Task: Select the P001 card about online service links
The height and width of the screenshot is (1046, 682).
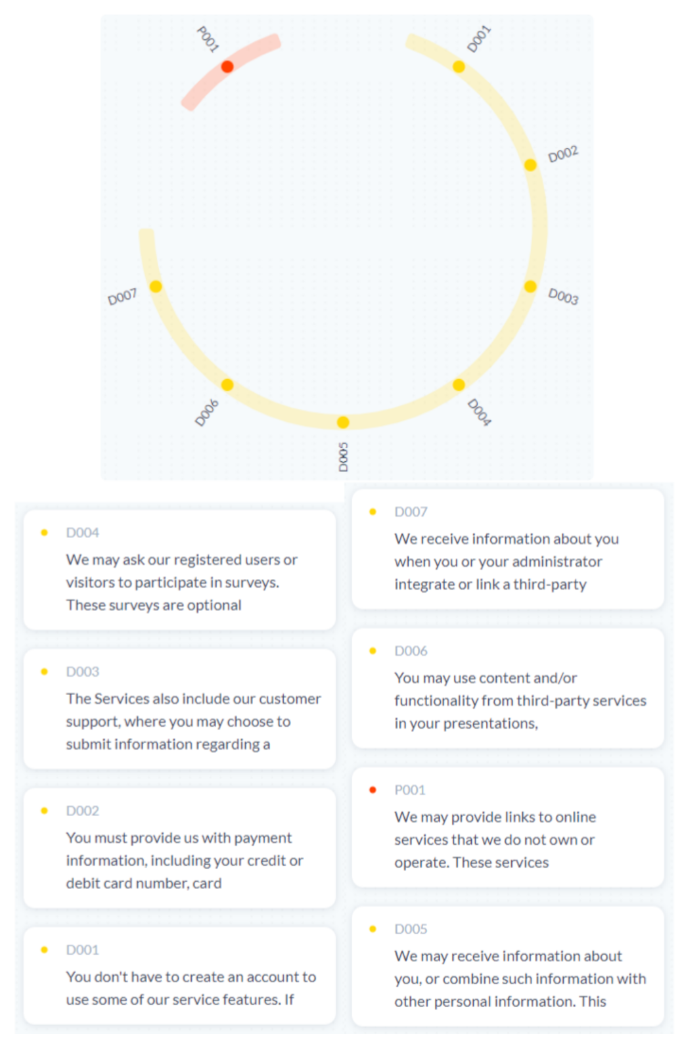Action: coord(507,828)
